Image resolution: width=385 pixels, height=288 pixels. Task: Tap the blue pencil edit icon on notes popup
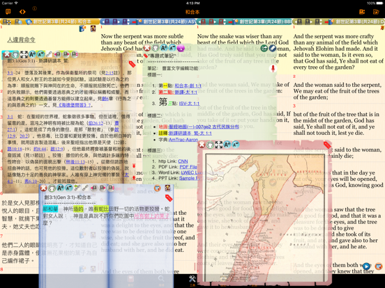pyautogui.click(x=273, y=48)
